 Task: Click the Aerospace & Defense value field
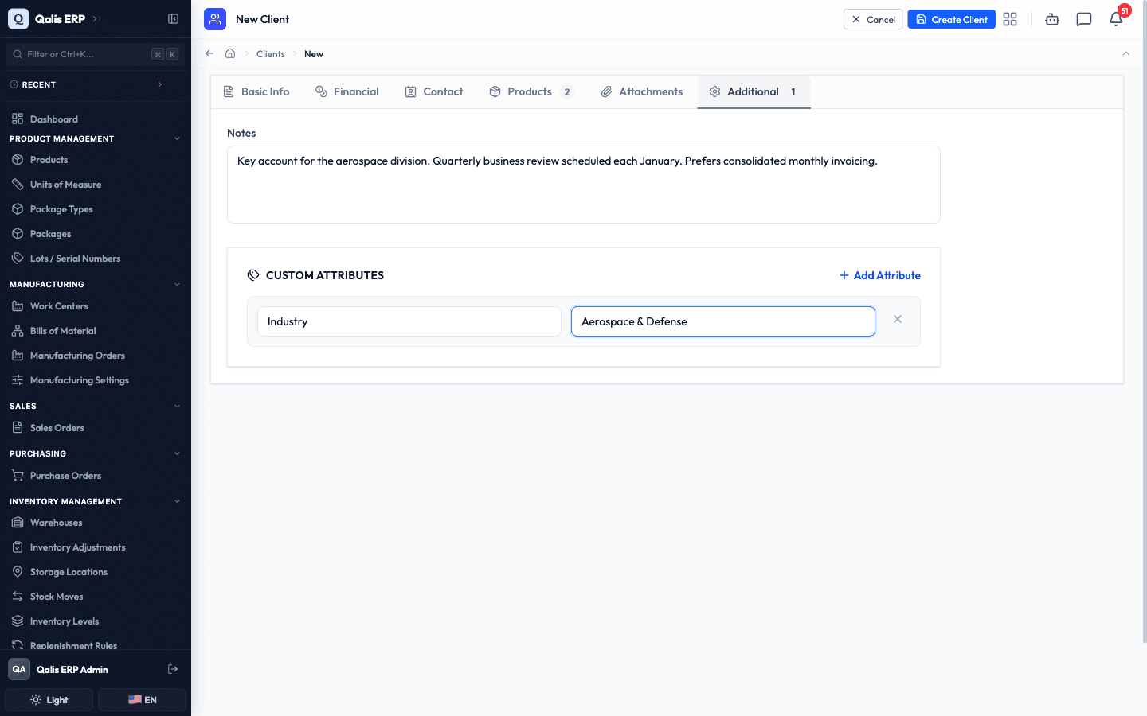pyautogui.click(x=723, y=321)
